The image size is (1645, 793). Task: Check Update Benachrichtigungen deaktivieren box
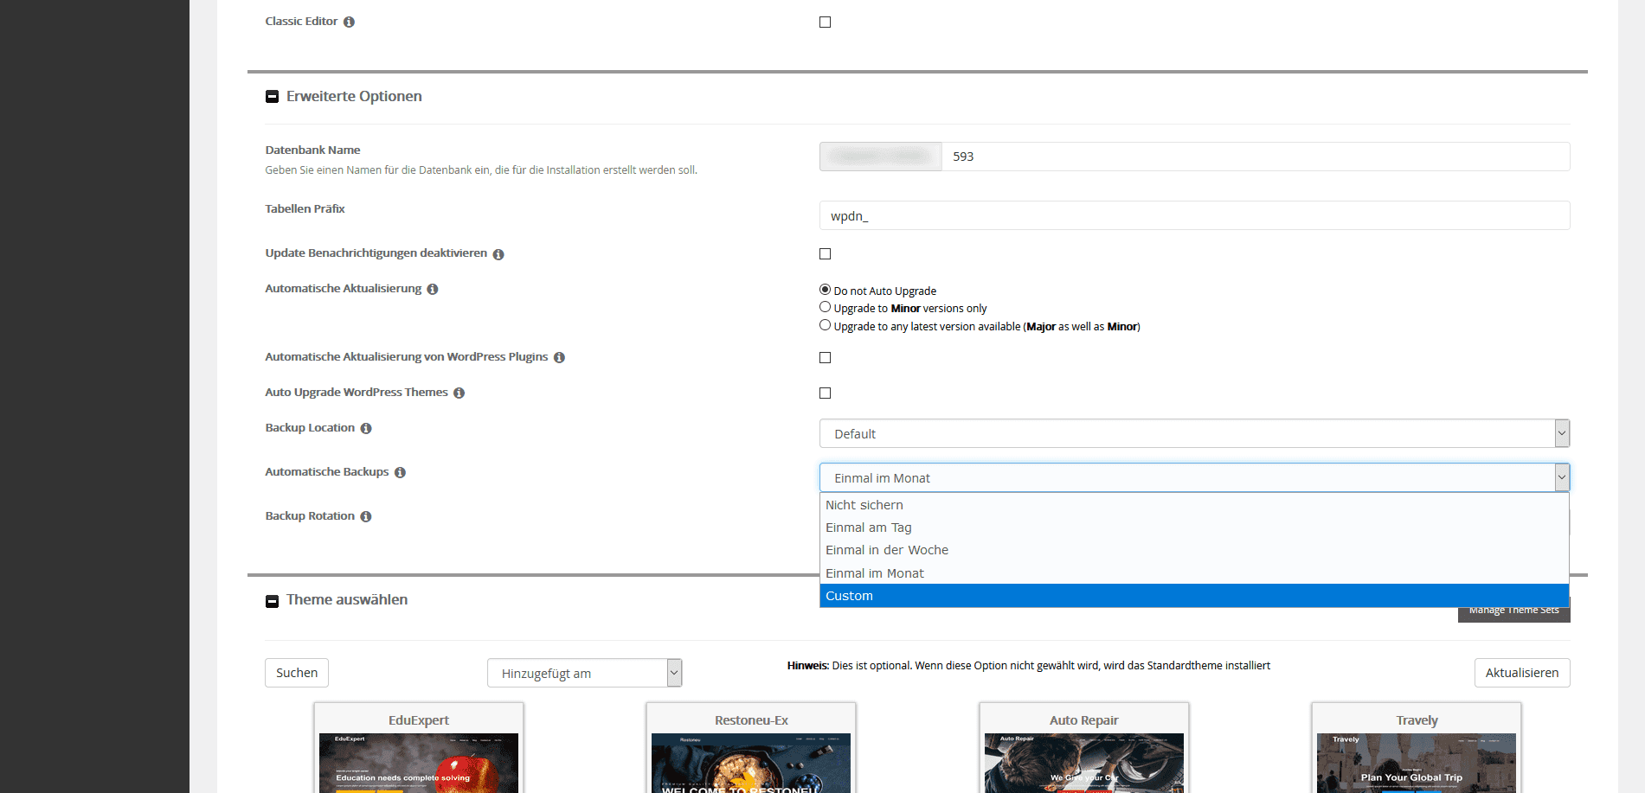coord(825,254)
